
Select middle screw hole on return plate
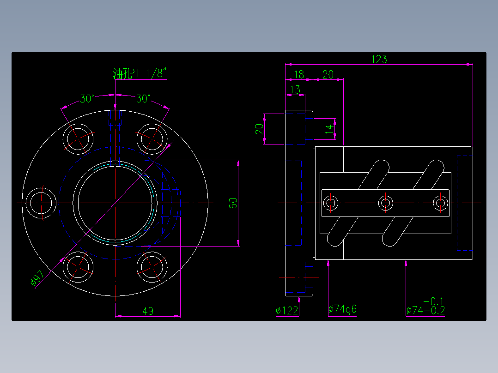pos(386,203)
